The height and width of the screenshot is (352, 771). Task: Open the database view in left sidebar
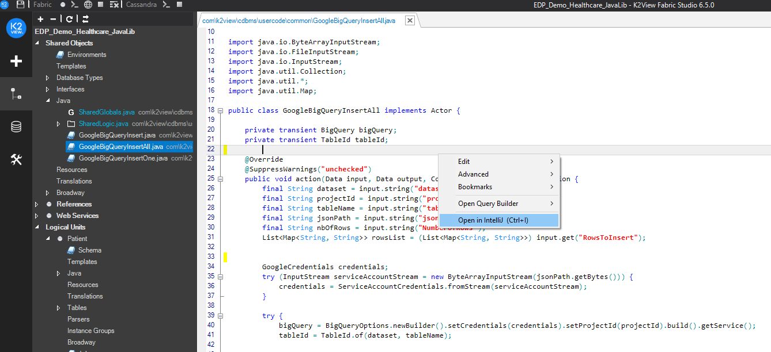tap(16, 127)
